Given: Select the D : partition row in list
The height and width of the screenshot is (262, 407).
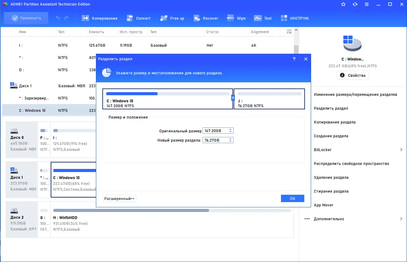Looking at the screenshot, I should (x=49, y=70).
